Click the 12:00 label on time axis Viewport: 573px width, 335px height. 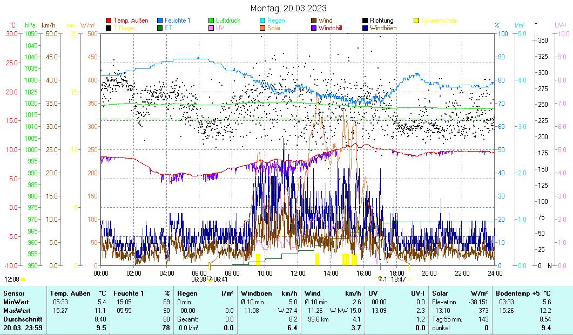tap(298, 273)
